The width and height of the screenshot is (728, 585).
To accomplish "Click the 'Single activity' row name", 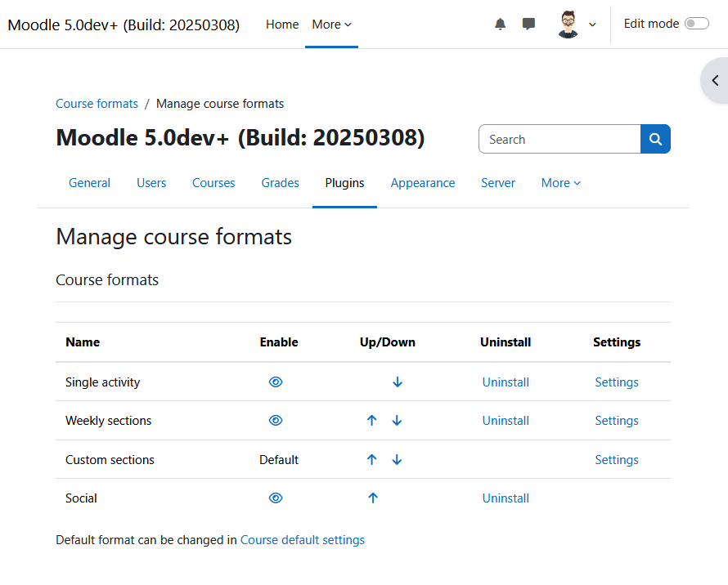I will (102, 382).
